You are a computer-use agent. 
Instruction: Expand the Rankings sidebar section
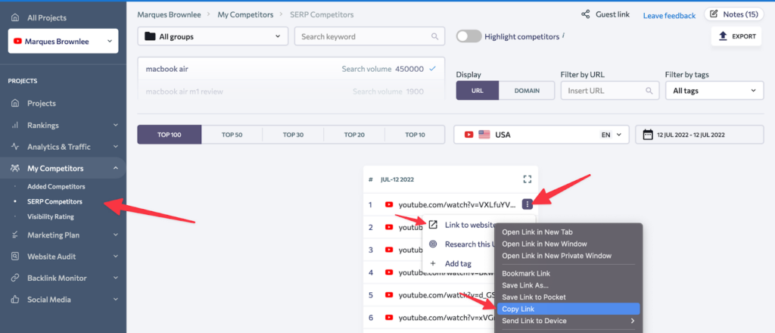(x=116, y=125)
